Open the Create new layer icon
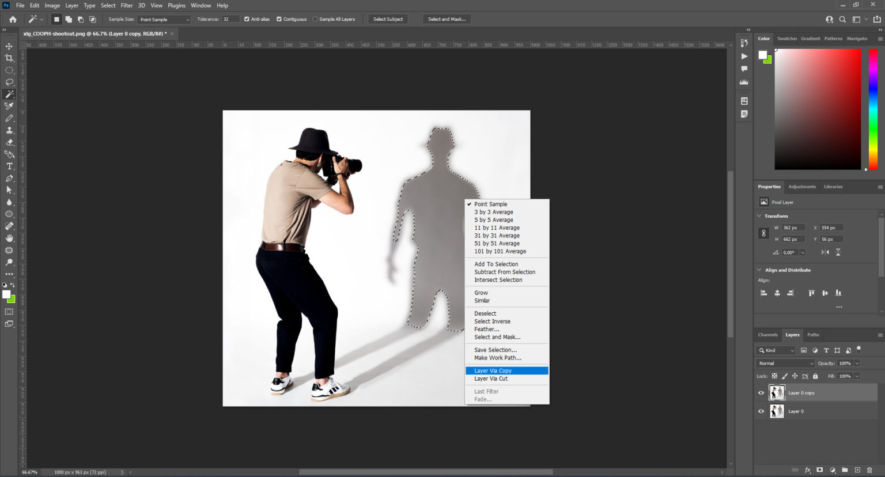The width and height of the screenshot is (885, 477). pyautogui.click(x=858, y=470)
